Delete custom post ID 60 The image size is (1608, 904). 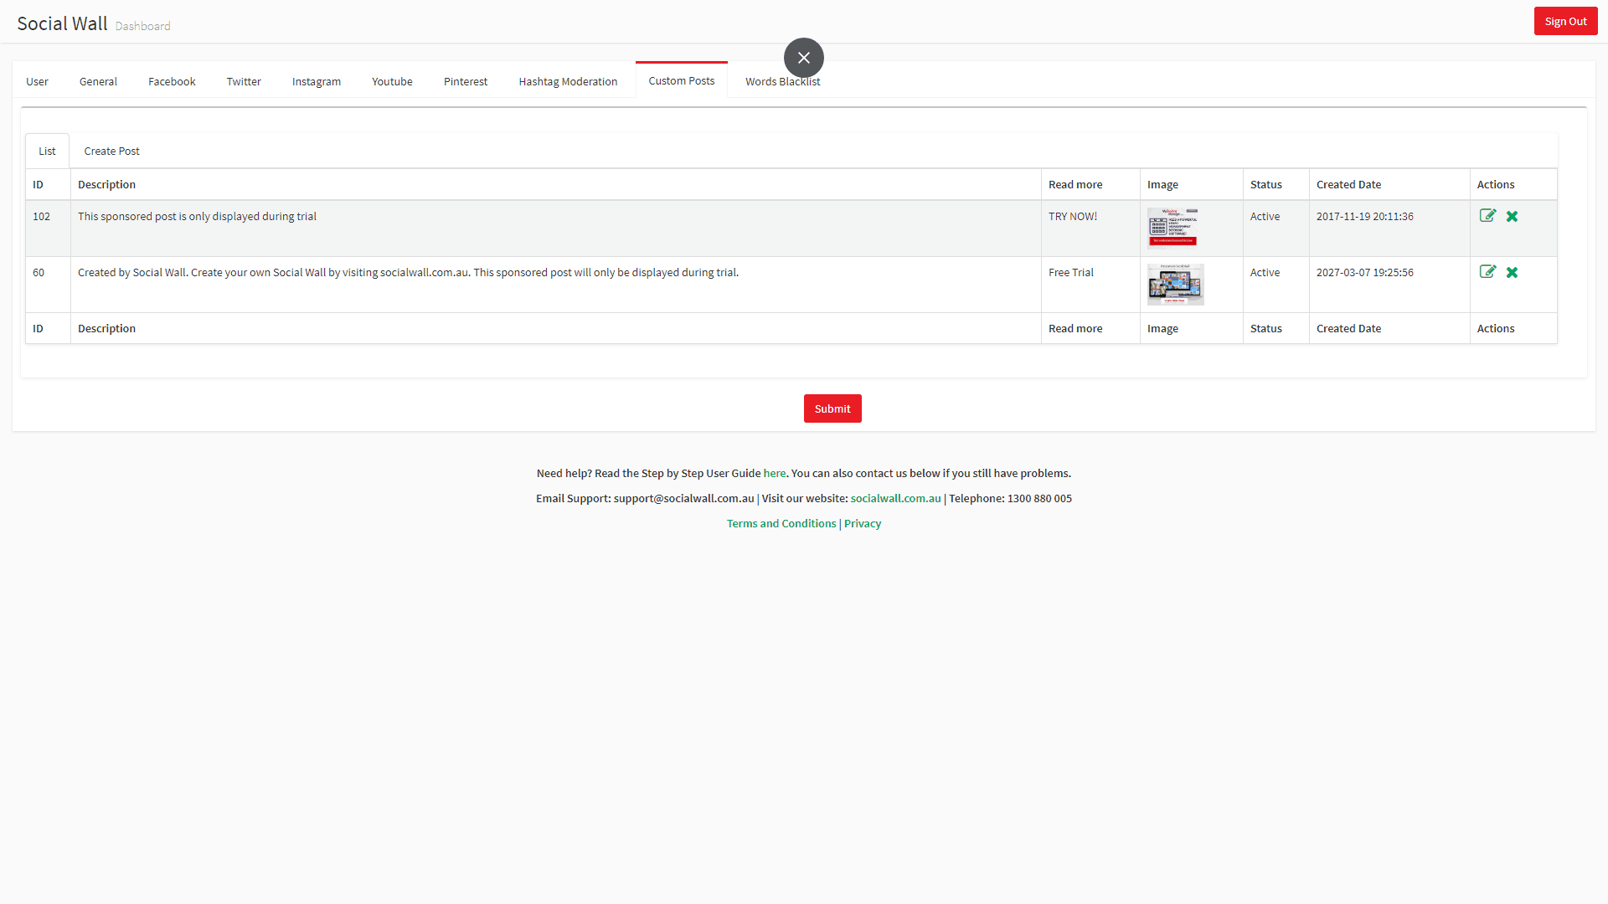(x=1513, y=272)
